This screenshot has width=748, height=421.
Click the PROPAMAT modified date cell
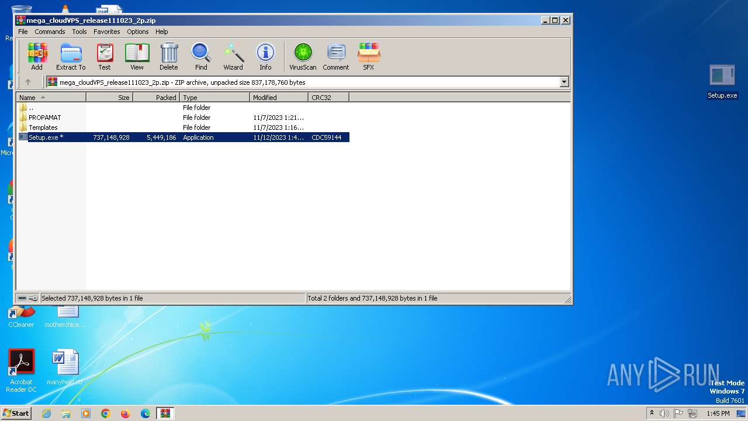pos(279,118)
